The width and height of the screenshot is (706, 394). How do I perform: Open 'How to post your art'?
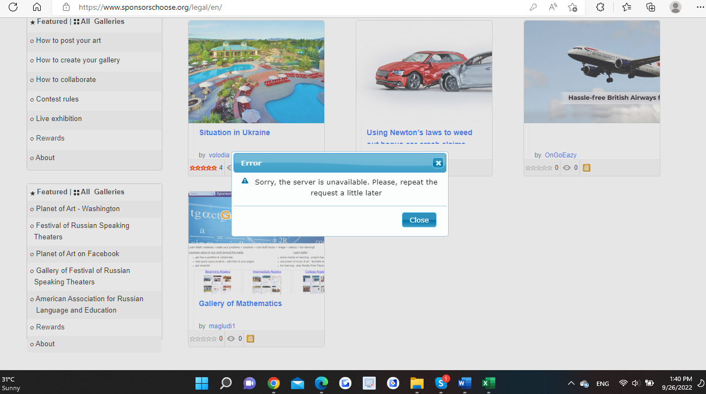68,41
